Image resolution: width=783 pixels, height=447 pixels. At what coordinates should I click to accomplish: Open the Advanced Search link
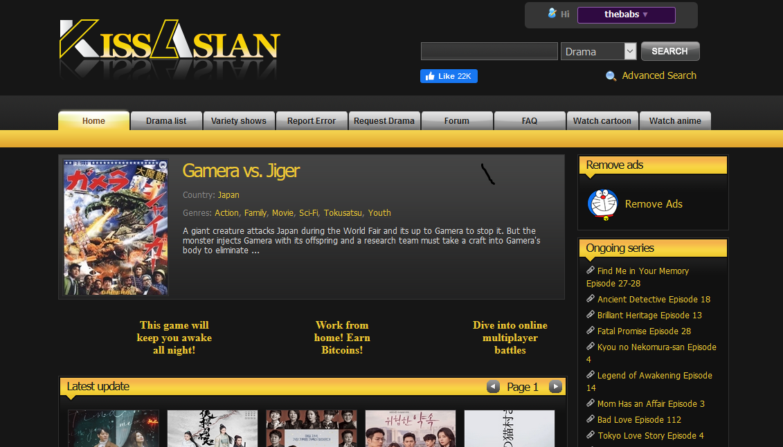point(659,75)
